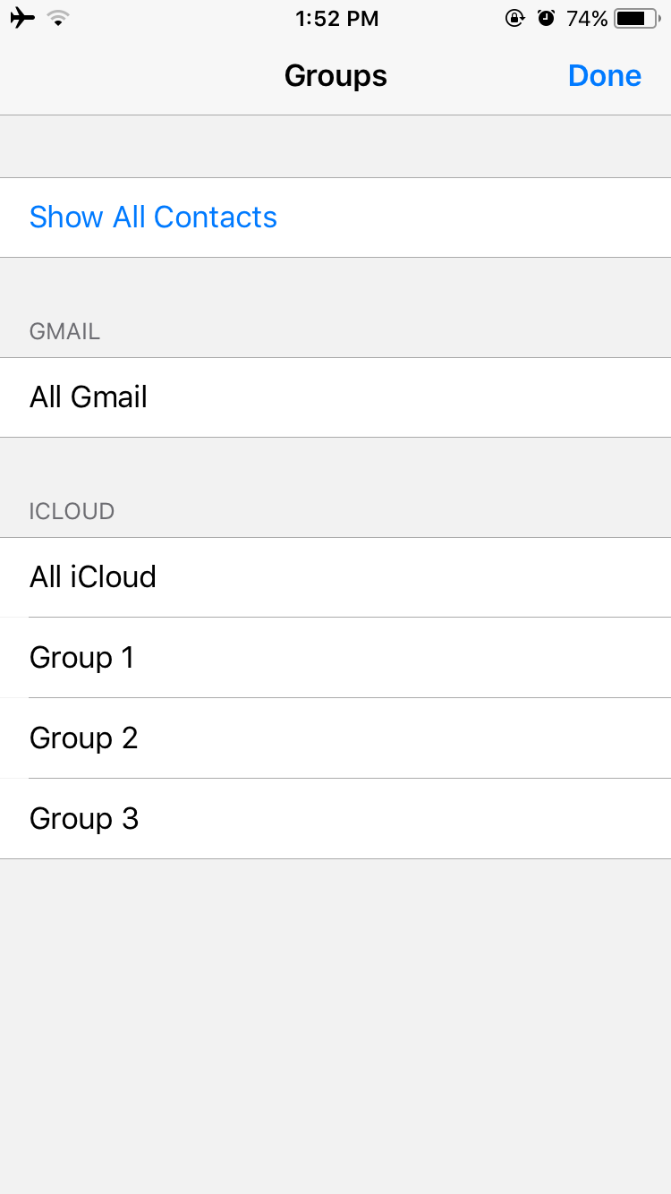Tap the 74% battery percentage
This screenshot has width=671, height=1194.
(587, 18)
